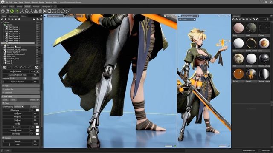Click the folder icon in Scene panel toolbar
This screenshot has height=153, width=273.
pos(34,20)
